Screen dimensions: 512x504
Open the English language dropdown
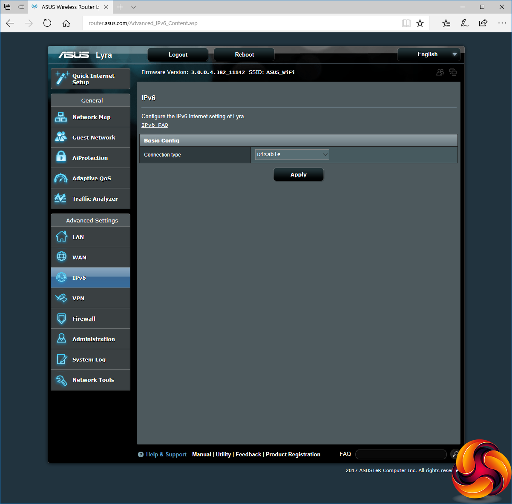tap(429, 54)
